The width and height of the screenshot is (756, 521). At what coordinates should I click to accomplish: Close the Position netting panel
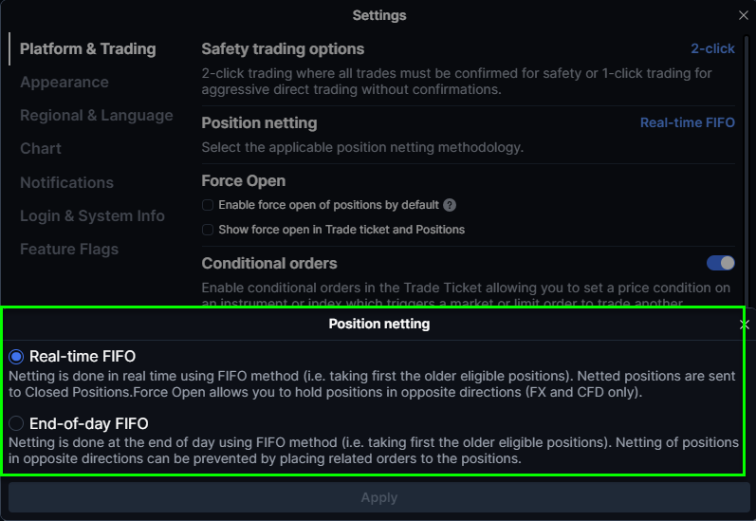coord(745,325)
